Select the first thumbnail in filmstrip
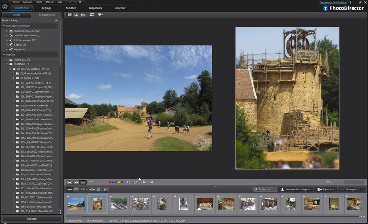This screenshot has height=224, width=368. (x=76, y=203)
